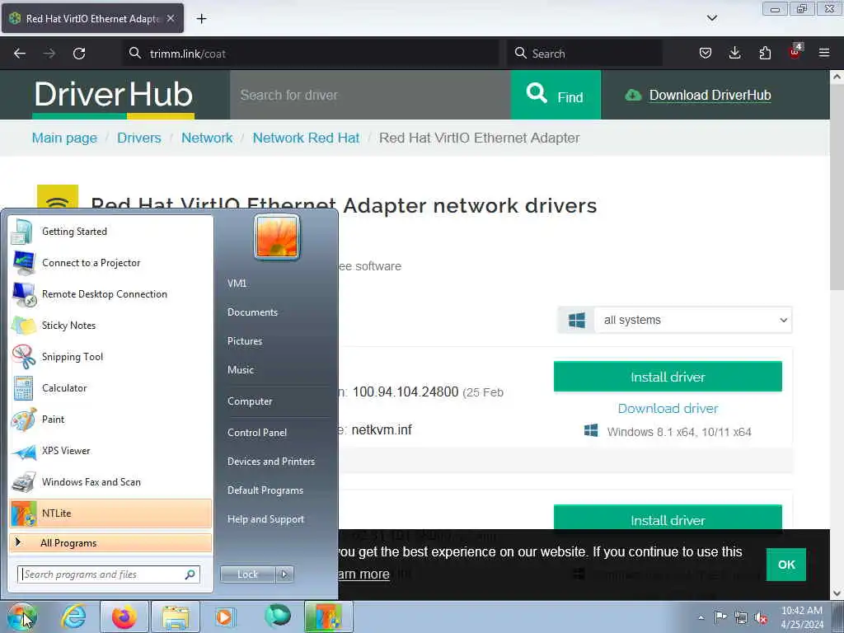Focus Search for driver field
Viewport: 844px width, 633px height.
point(370,95)
